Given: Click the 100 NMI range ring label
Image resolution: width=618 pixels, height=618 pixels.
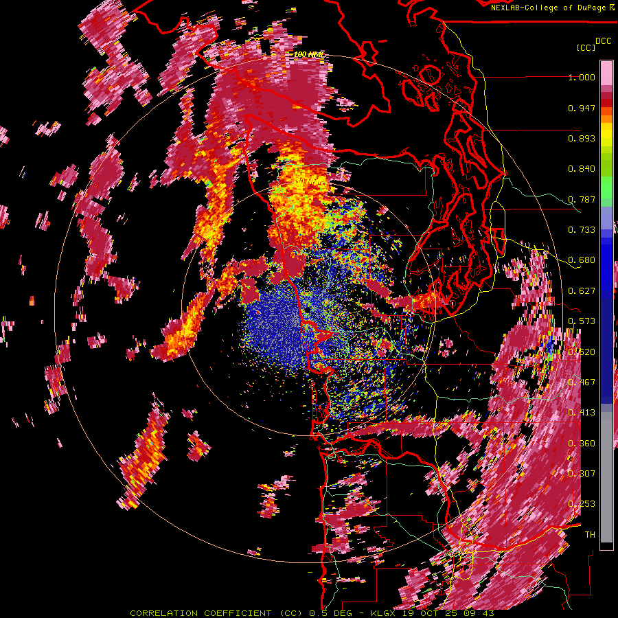Looking at the screenshot, I should tap(309, 54).
